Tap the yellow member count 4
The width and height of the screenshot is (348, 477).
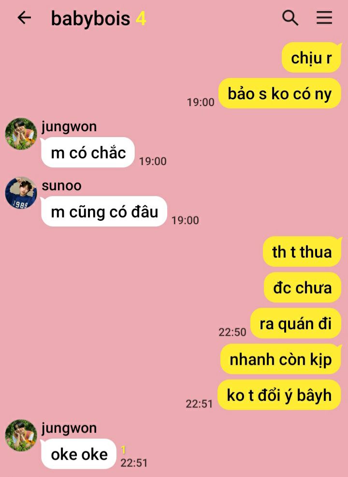tap(141, 18)
